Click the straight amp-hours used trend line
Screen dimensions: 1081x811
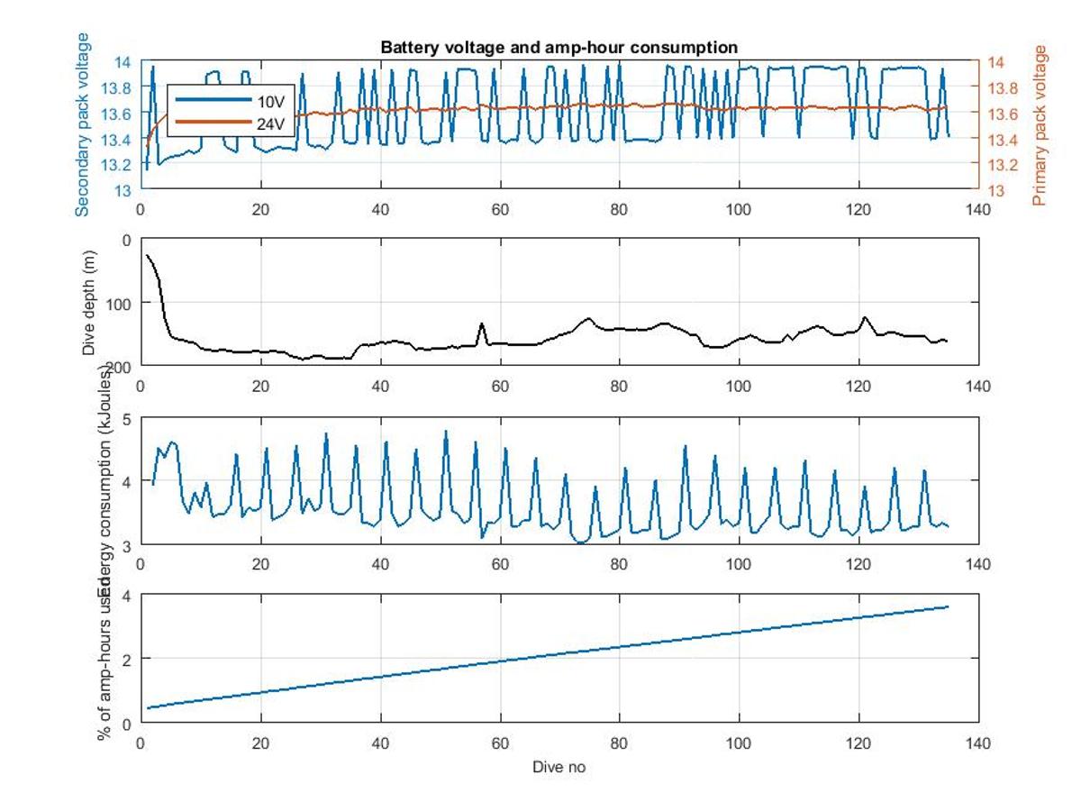(547, 658)
